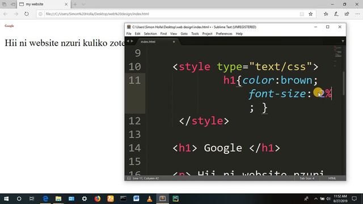The image size is (363, 204).
Task: Open the Edit menu in Sublime Text
Action: tap(137, 34)
